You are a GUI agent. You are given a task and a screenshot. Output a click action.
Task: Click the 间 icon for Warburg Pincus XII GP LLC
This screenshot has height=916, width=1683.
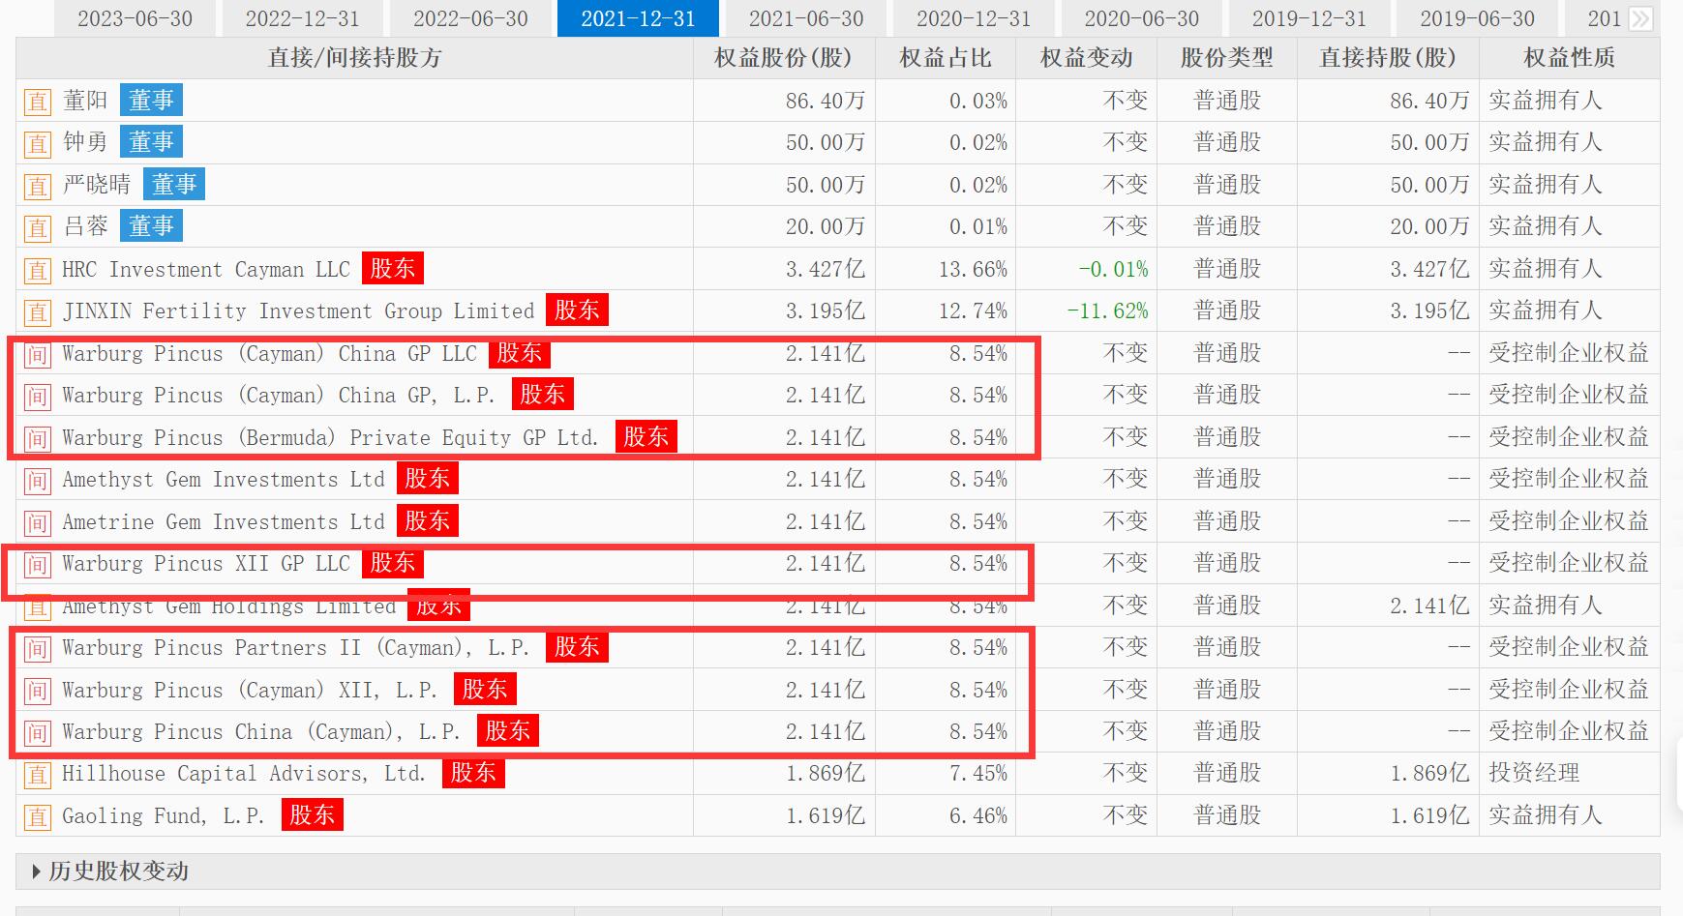pos(37,564)
